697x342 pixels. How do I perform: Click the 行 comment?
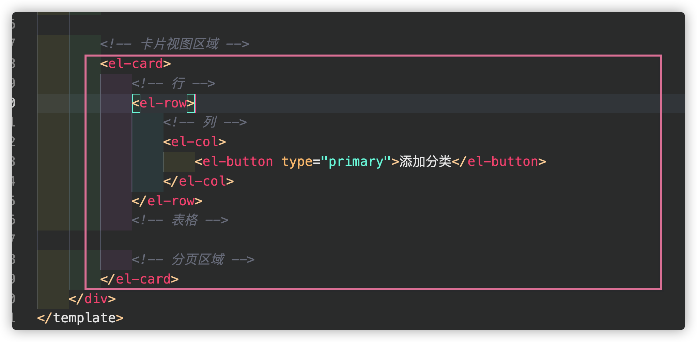[174, 83]
